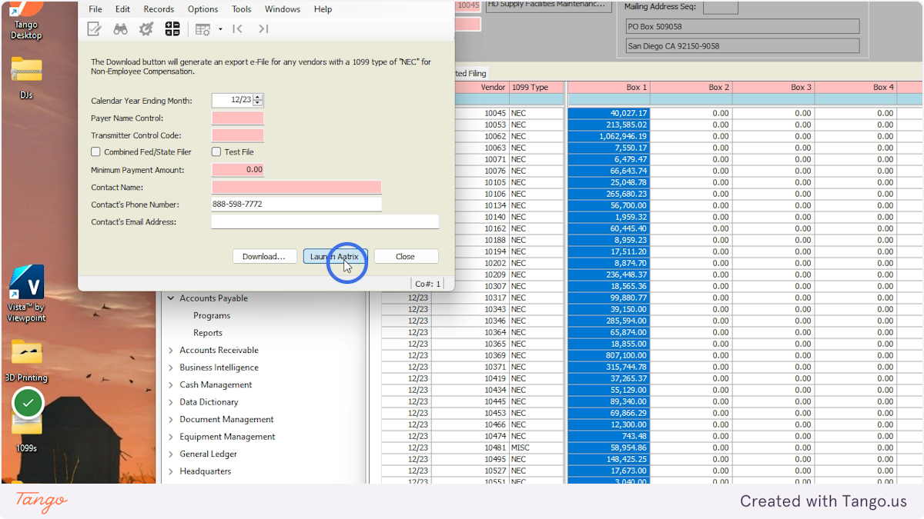Select Box 1 cell 743.48
924x519 pixels.
click(609, 436)
